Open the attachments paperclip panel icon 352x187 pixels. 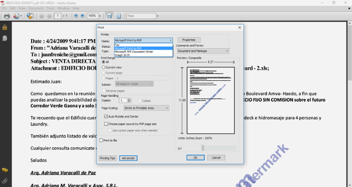(x=5, y=181)
